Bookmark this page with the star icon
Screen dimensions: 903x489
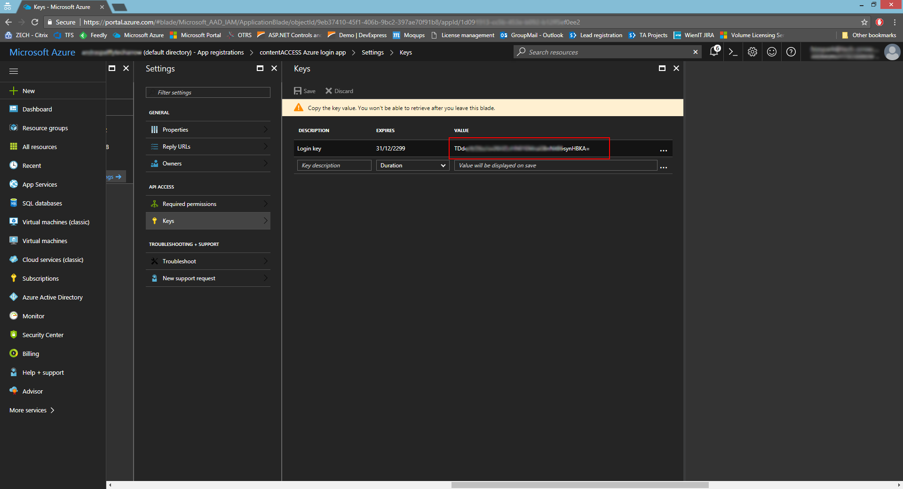point(864,22)
